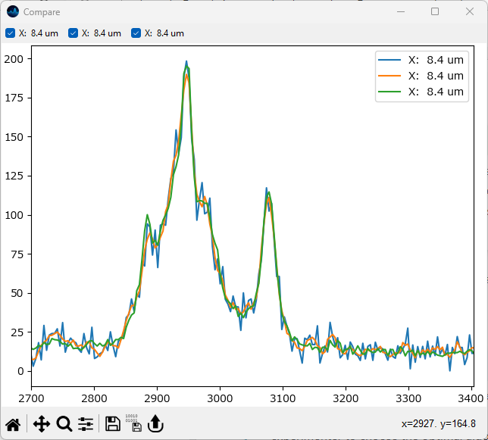Disable the third X: 8.4 um checkbox
Viewport: 488px width, 440px height.
pyautogui.click(x=136, y=33)
